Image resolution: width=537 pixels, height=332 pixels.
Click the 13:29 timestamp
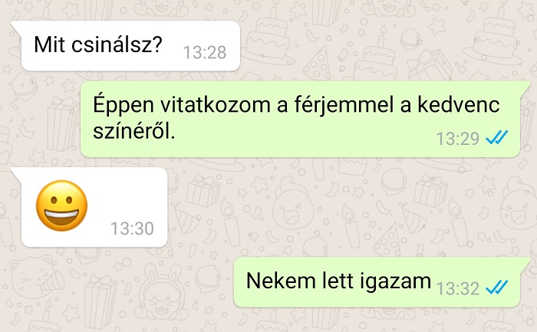(457, 139)
